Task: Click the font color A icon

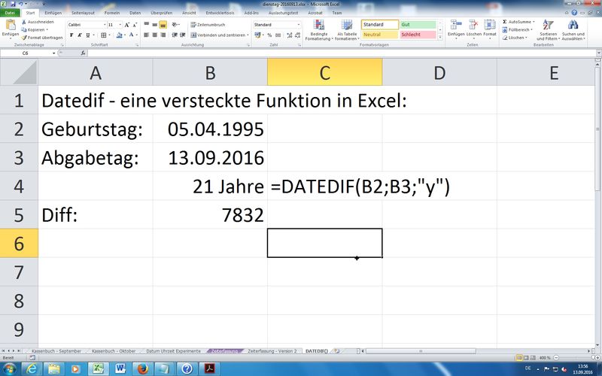Action: pyautogui.click(x=131, y=35)
